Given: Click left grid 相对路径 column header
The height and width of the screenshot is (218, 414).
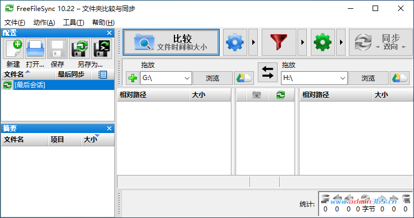Looking at the screenshot, I should 153,95.
